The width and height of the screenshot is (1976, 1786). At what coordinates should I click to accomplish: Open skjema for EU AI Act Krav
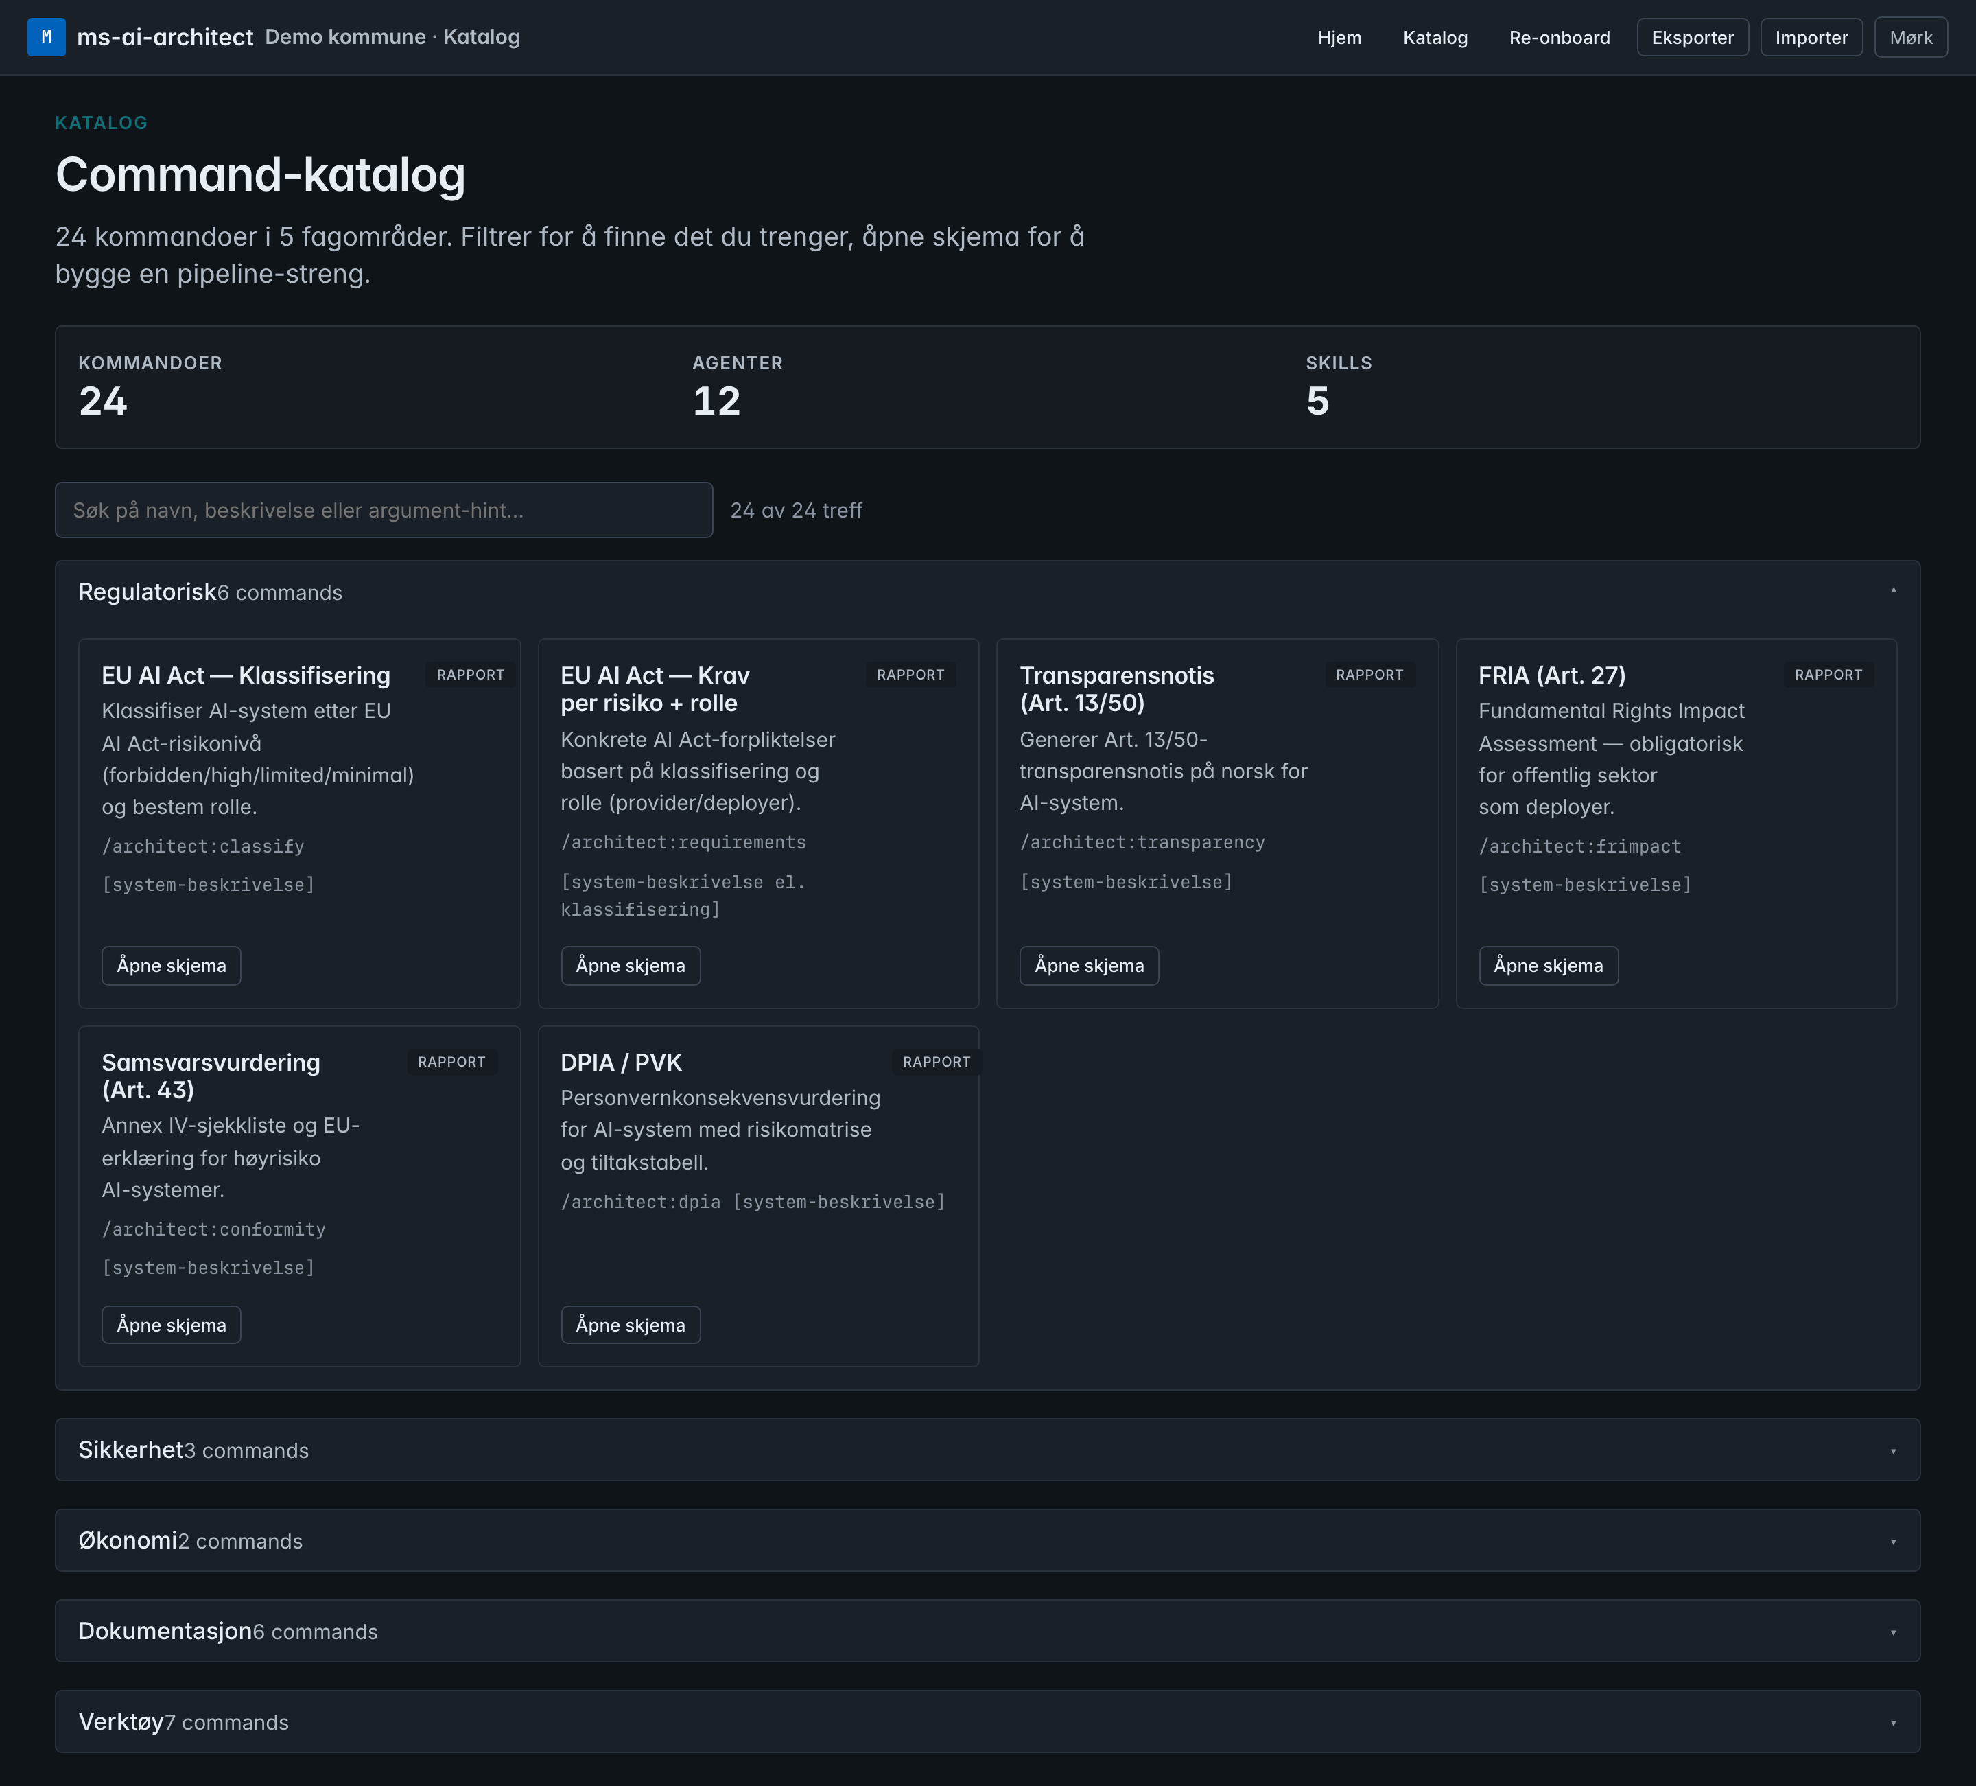coord(631,965)
